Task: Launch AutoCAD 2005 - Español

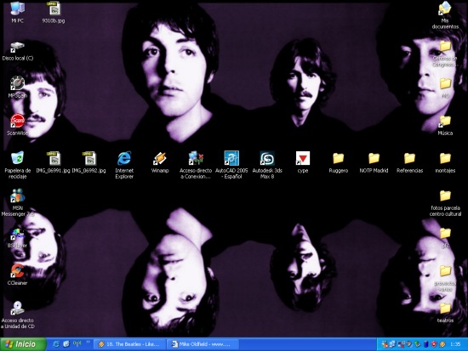Action: [231, 165]
